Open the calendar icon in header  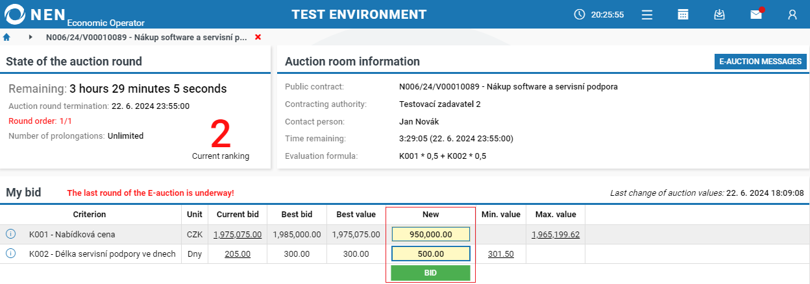683,14
